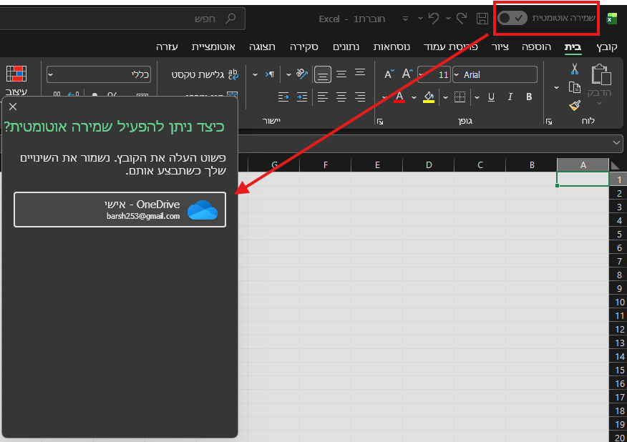
Task: Decrease font size with smaller A icon
Action: [389, 74]
